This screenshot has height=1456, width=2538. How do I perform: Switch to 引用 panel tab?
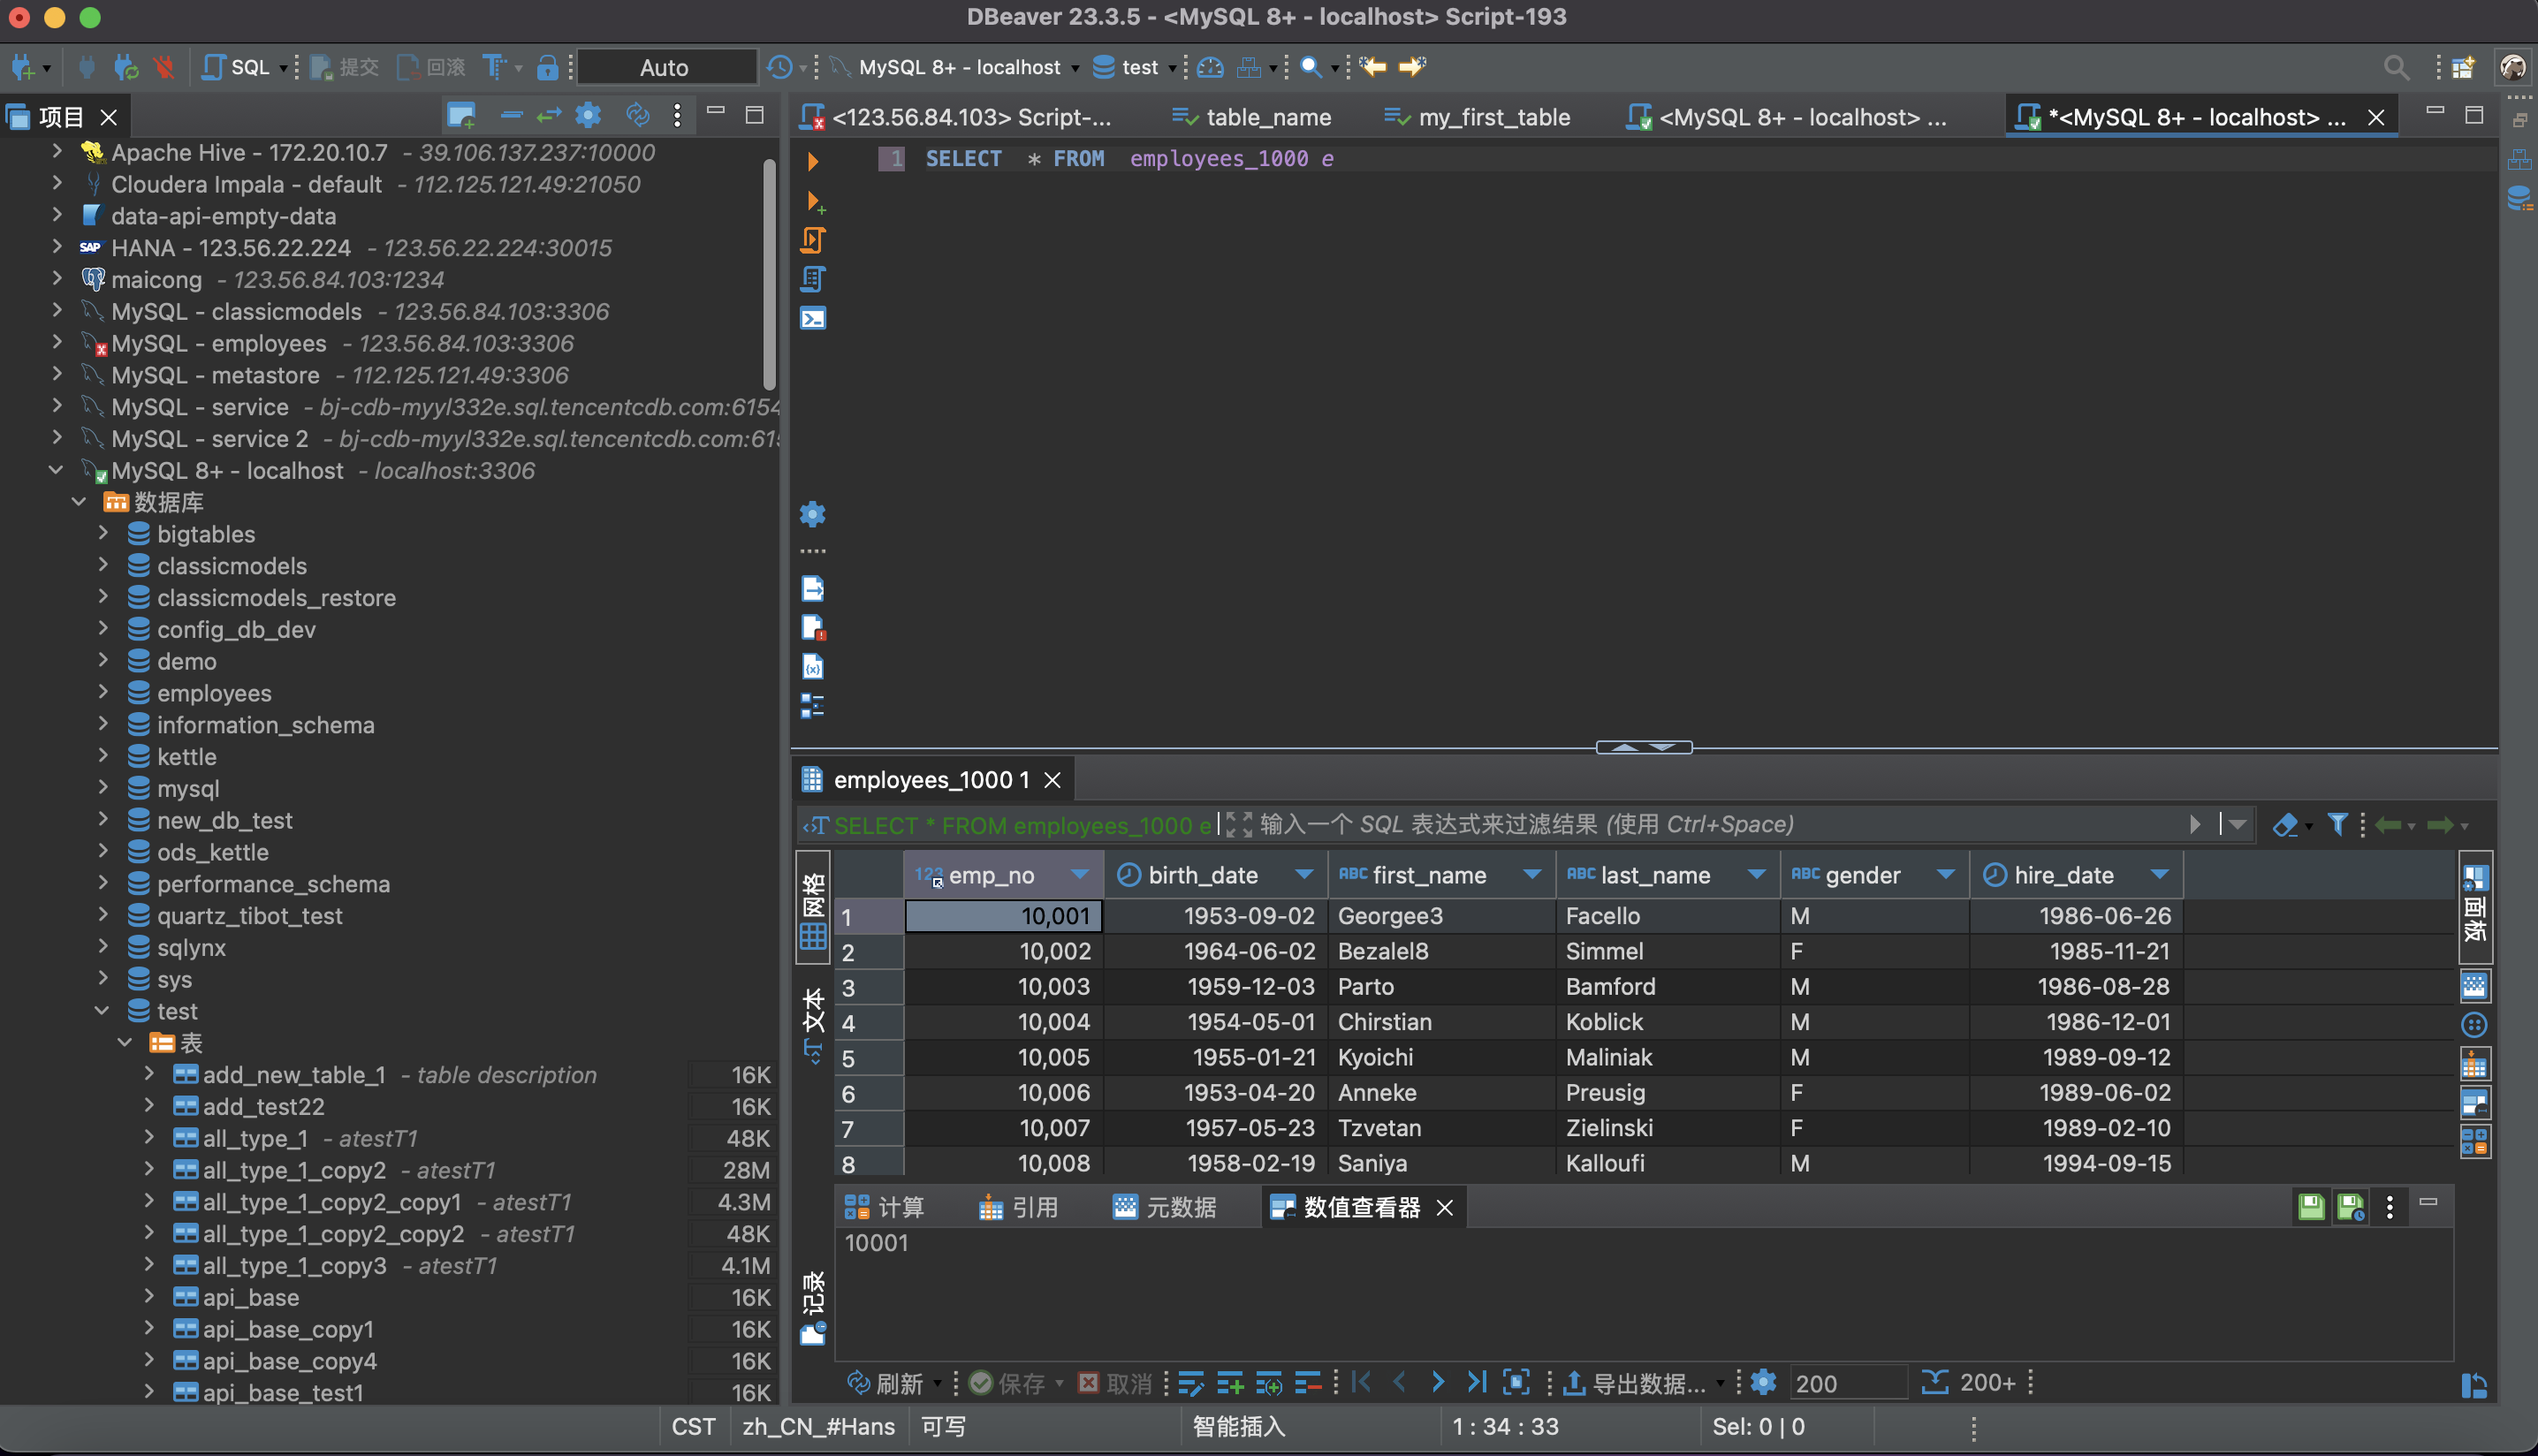point(1019,1208)
